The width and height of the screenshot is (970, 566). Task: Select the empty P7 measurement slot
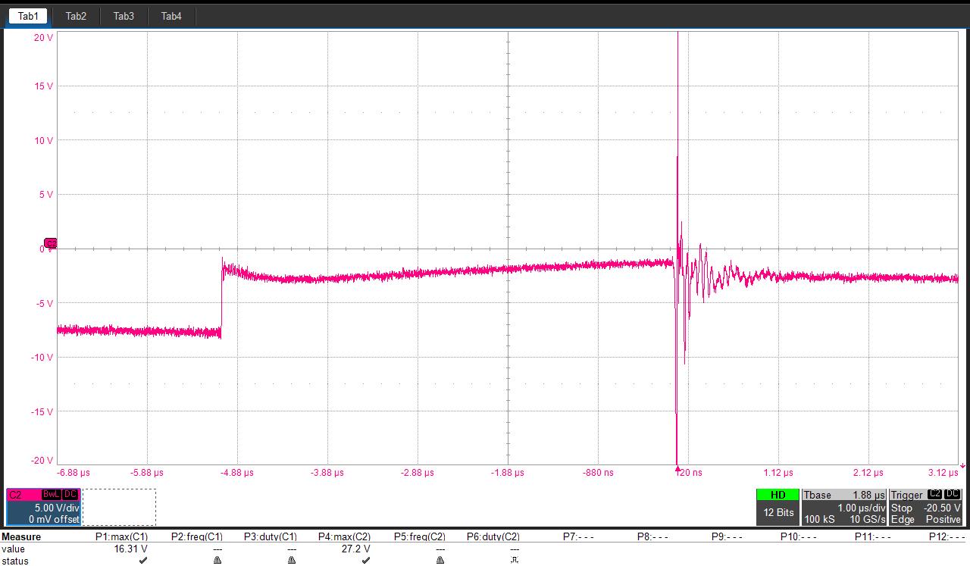(x=578, y=536)
